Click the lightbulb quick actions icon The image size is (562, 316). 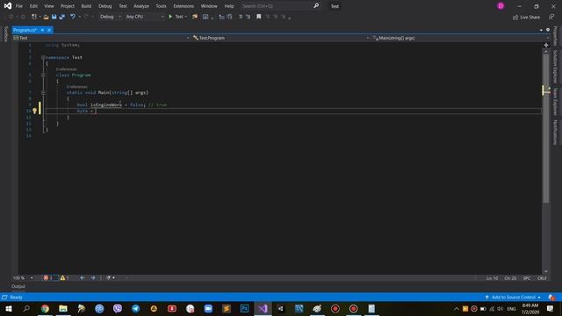tap(34, 111)
